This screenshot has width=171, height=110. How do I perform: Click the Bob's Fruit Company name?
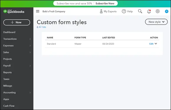(x=54, y=11)
